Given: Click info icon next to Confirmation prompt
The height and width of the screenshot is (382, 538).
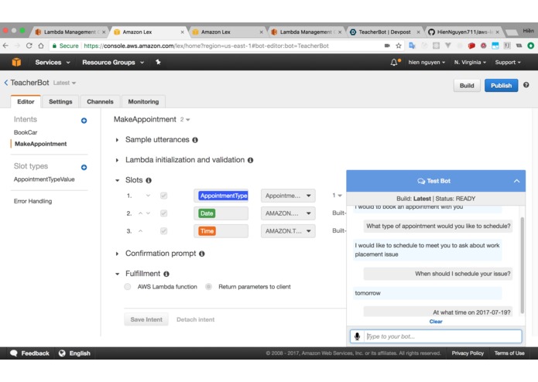Looking at the screenshot, I should click(202, 254).
